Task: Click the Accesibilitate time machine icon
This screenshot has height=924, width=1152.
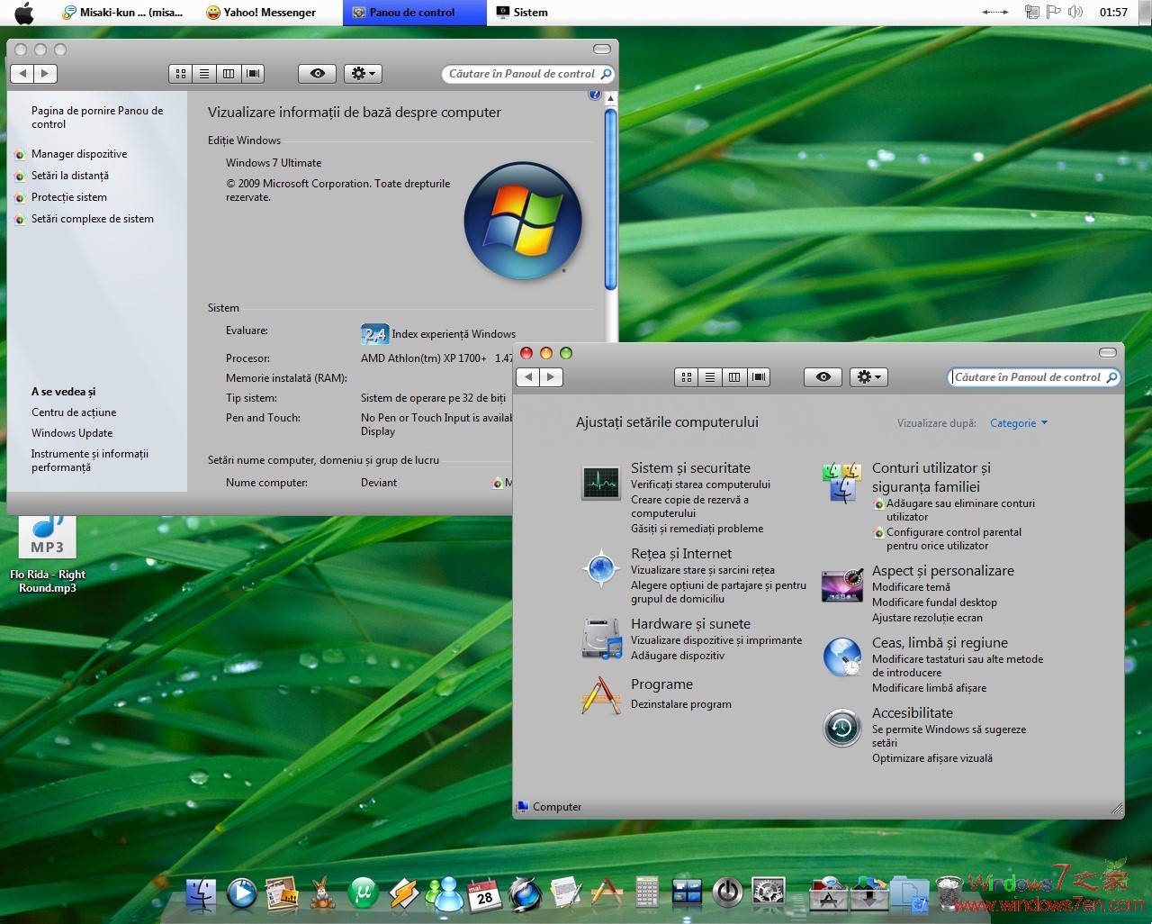Action: tap(842, 728)
